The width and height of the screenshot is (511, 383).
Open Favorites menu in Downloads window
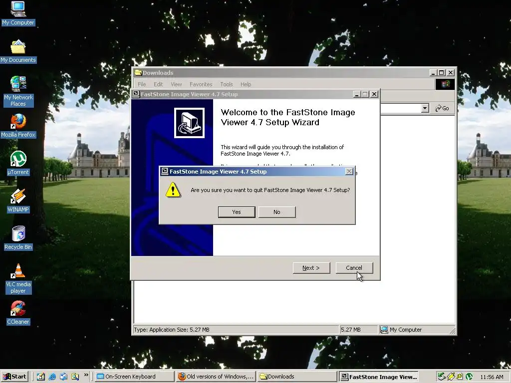(201, 84)
